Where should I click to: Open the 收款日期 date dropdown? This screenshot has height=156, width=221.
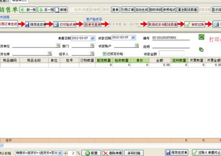click(x=133, y=37)
